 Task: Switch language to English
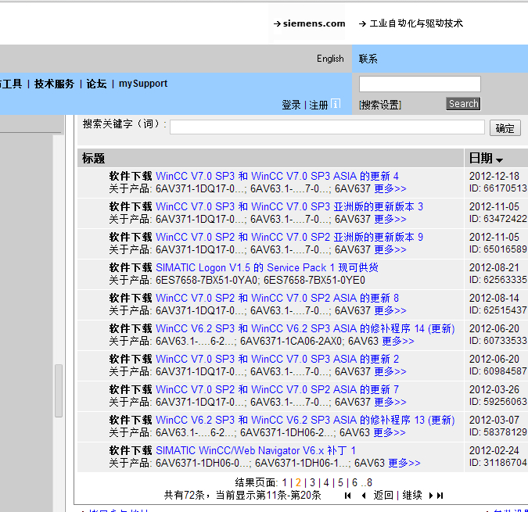330,59
